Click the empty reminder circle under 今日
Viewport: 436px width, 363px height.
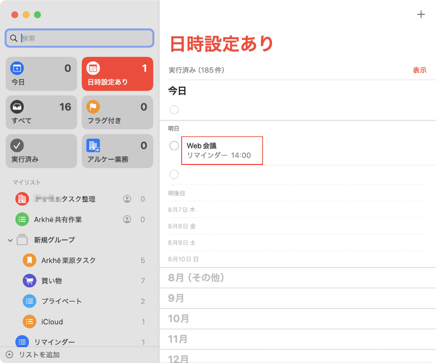point(174,110)
